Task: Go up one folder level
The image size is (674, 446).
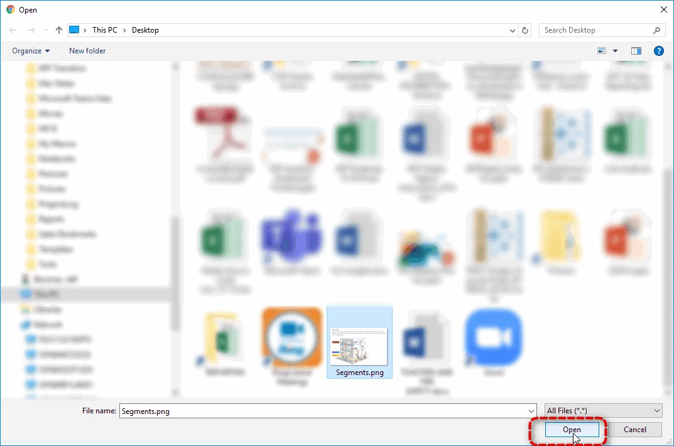Action: tap(59, 30)
